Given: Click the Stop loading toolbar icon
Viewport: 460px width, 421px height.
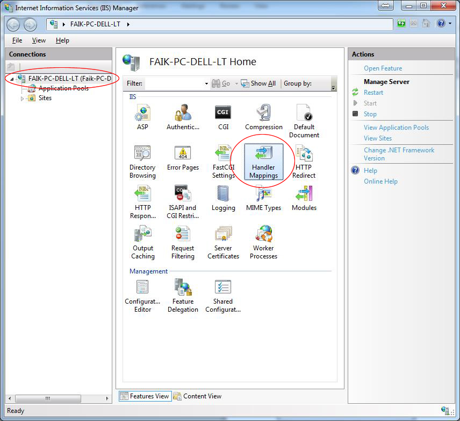Looking at the screenshot, I should point(414,23).
